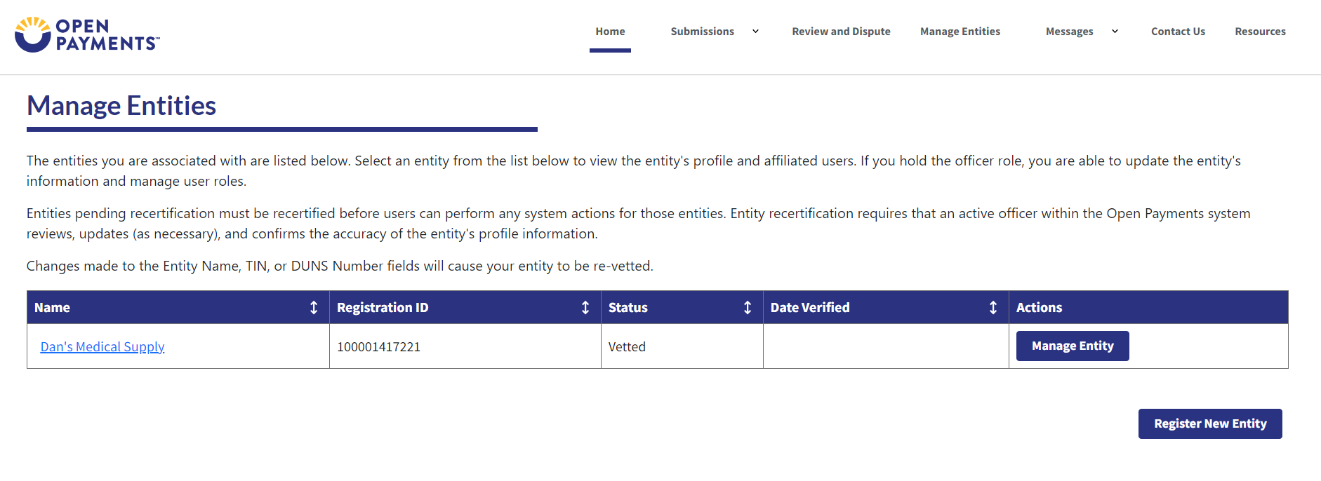The height and width of the screenshot is (481, 1321).
Task: Open the Submissions menu
Action: tap(702, 32)
